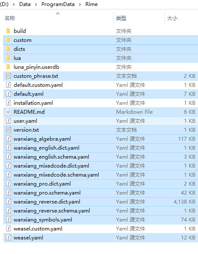The image size is (198, 254).
Task: Select the luna_pinyin.userdb folder name
Action: click(x=36, y=67)
